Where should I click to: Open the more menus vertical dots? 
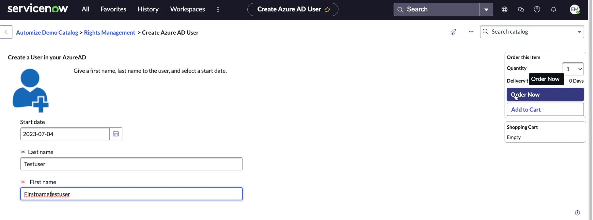pos(218,9)
